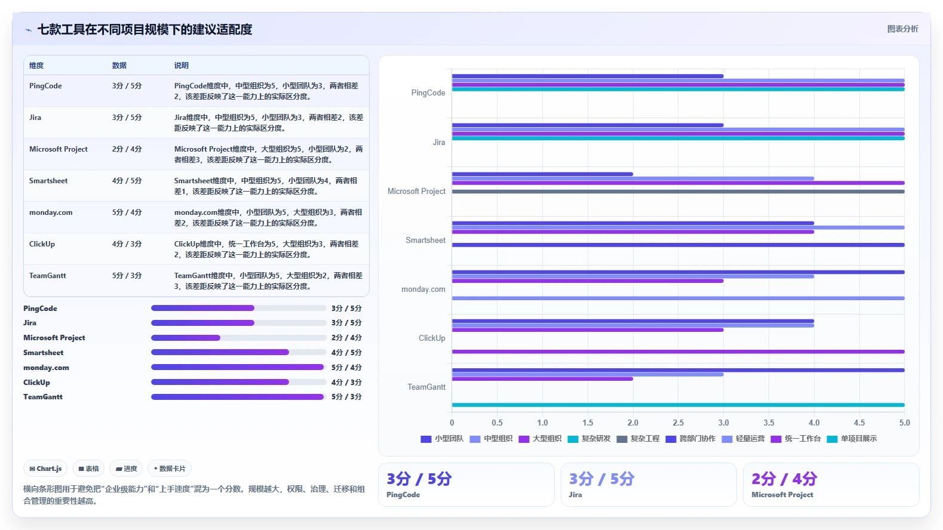The width and height of the screenshot is (943, 530).
Task: Click the pulse icon beside the page title
Action: (29, 30)
